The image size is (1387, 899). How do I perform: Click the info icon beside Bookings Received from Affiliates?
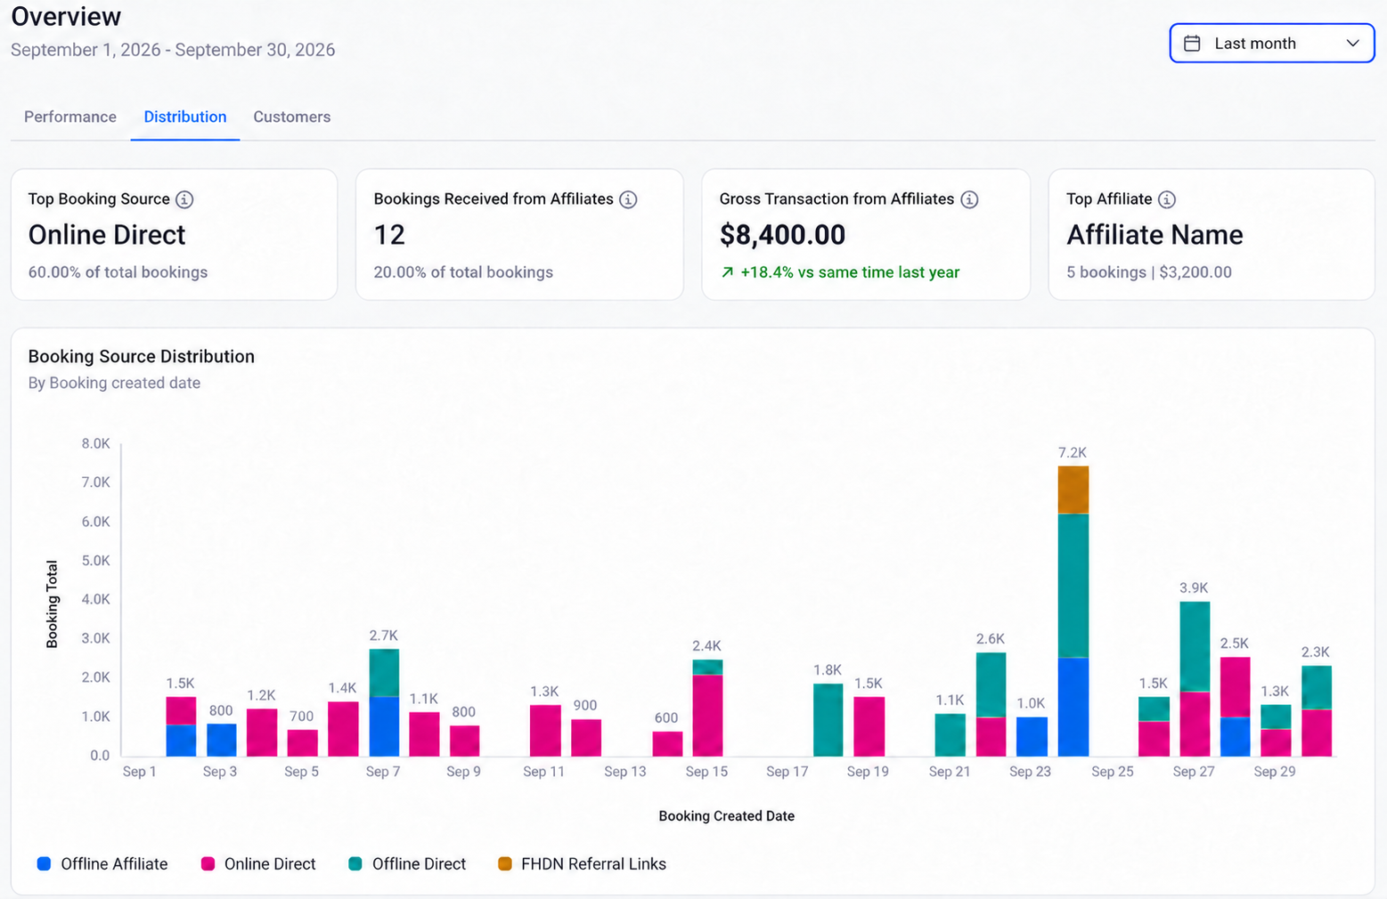(628, 199)
